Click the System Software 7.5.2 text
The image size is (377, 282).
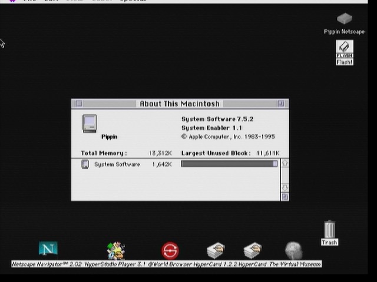point(217,119)
